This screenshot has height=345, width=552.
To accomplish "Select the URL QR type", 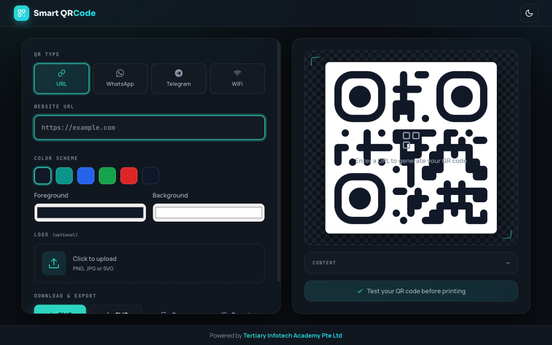I will click(x=62, y=78).
